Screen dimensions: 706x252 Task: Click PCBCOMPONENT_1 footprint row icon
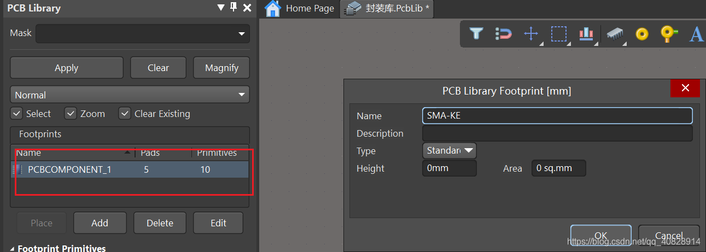tap(17, 169)
